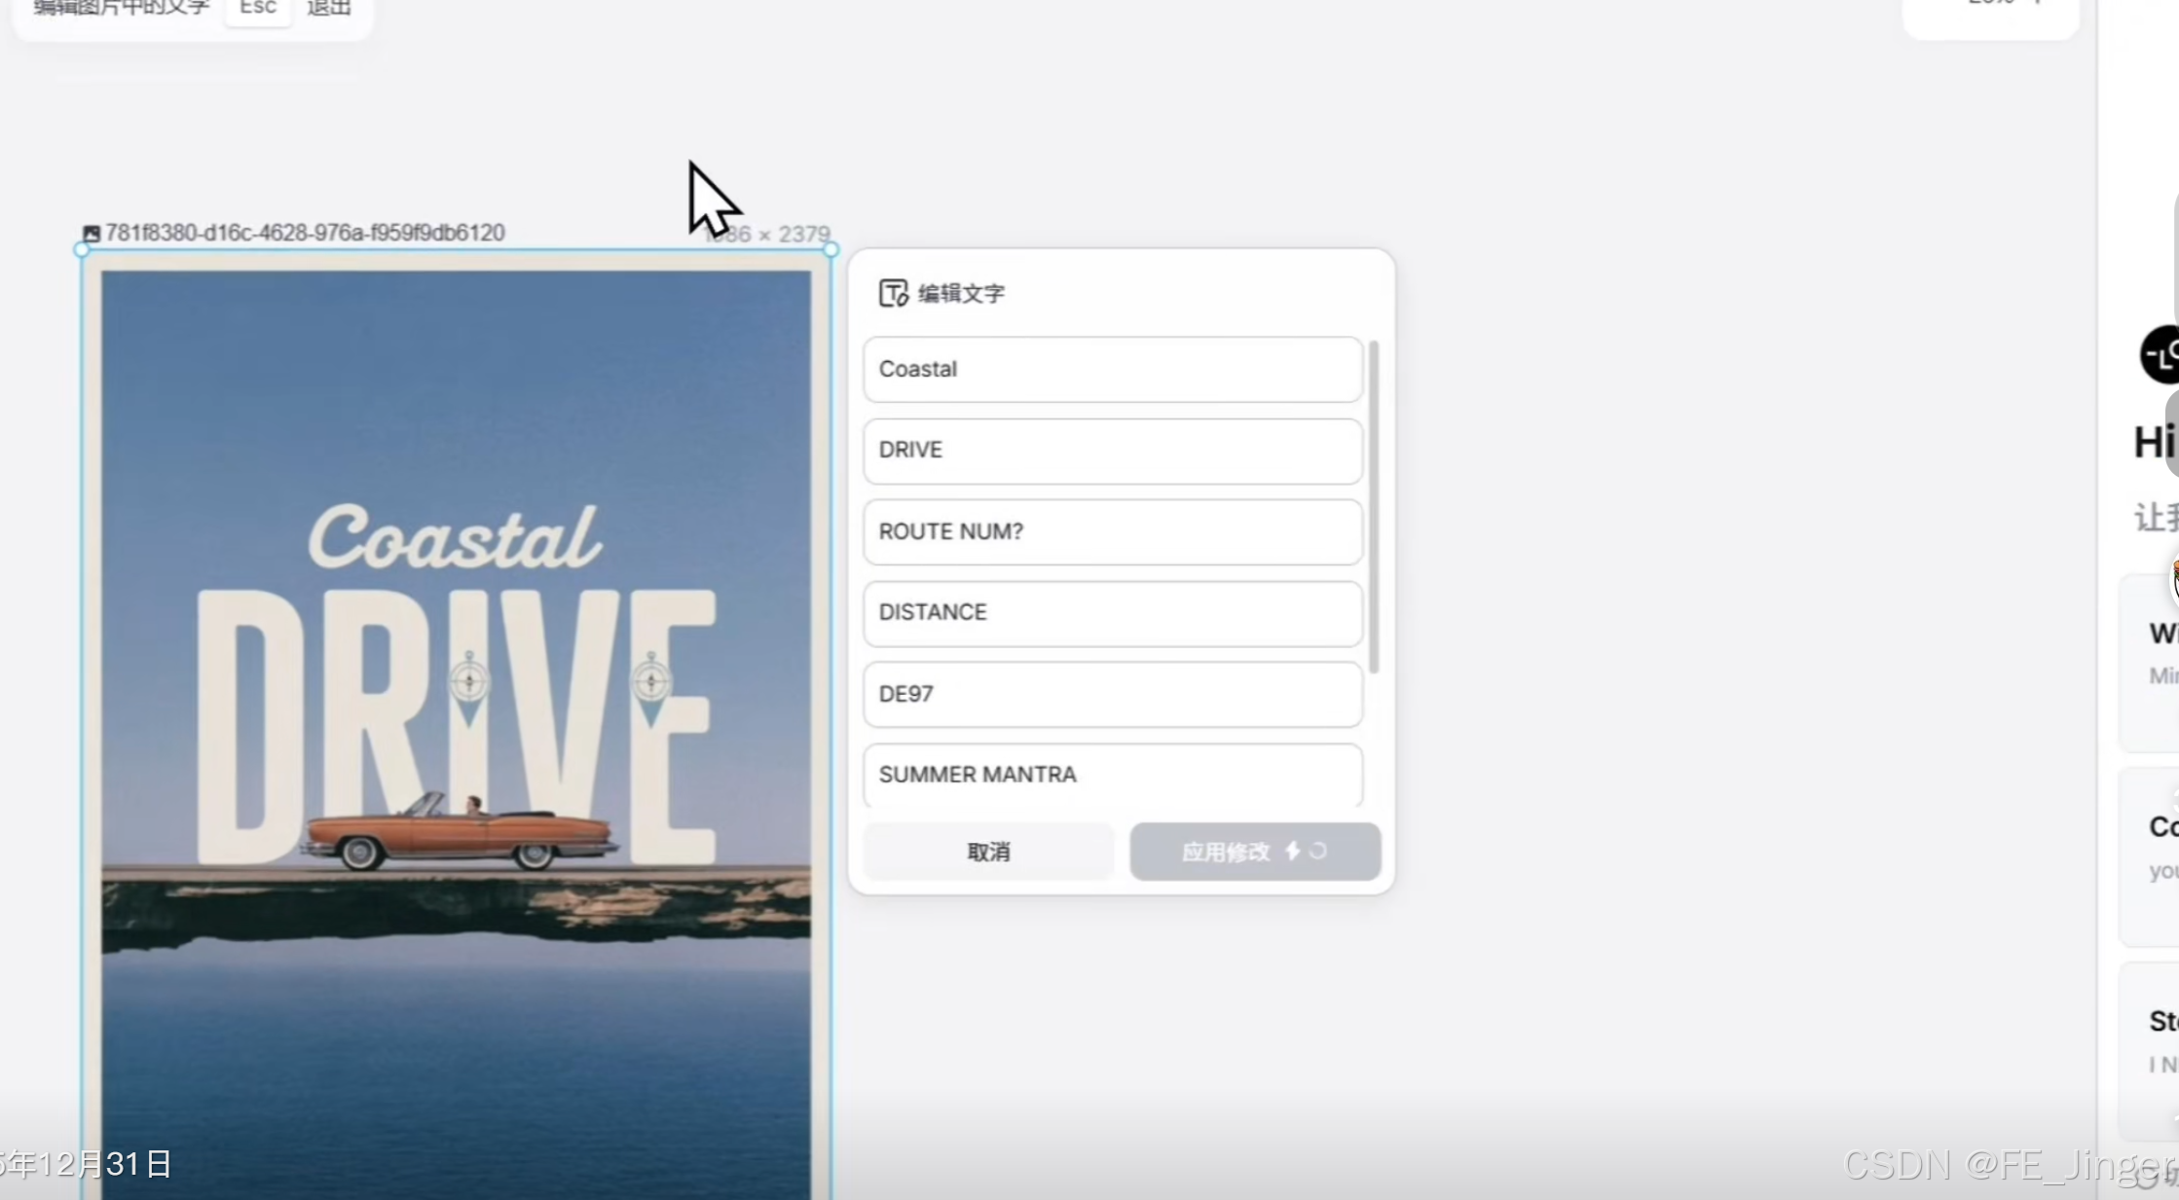Image resolution: width=2179 pixels, height=1200 pixels.
Task: Click the top-left selection handle of the poster
Action: pos(82,250)
